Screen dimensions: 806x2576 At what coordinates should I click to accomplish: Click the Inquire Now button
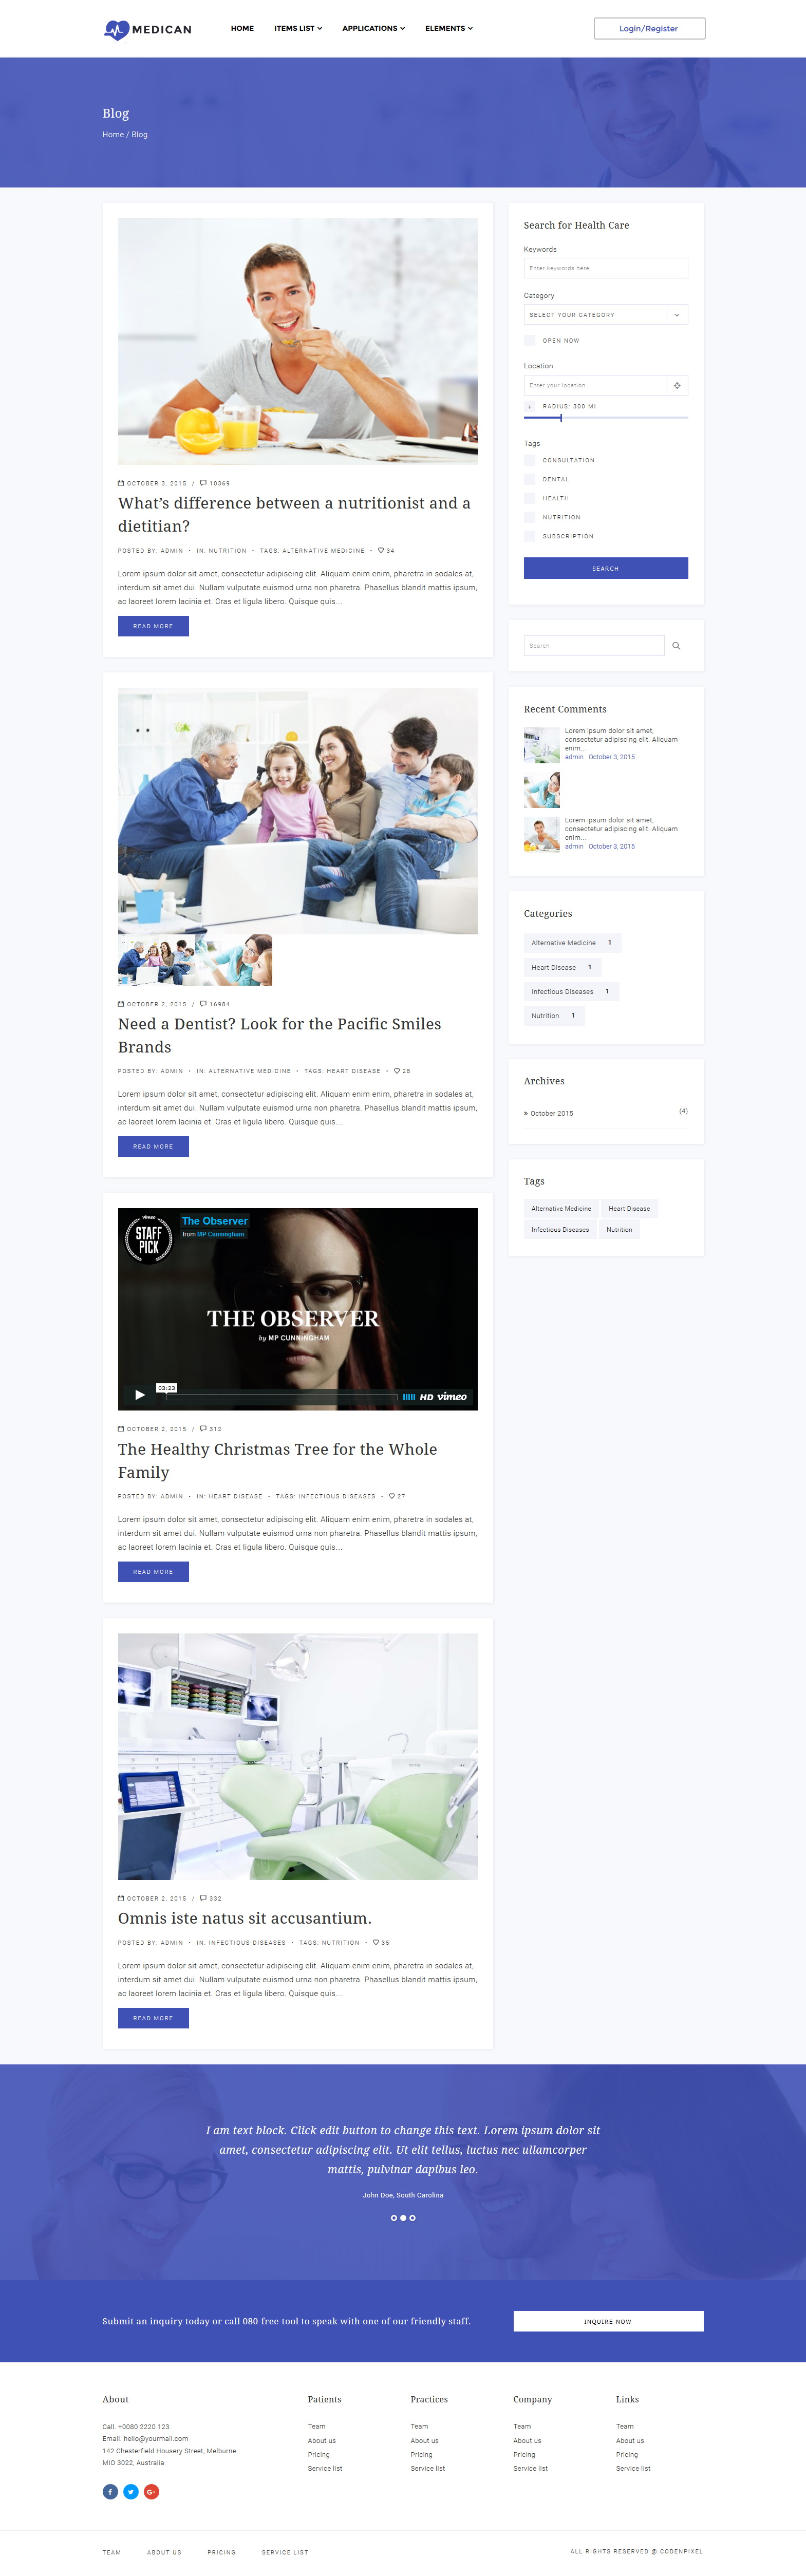pos(608,2321)
